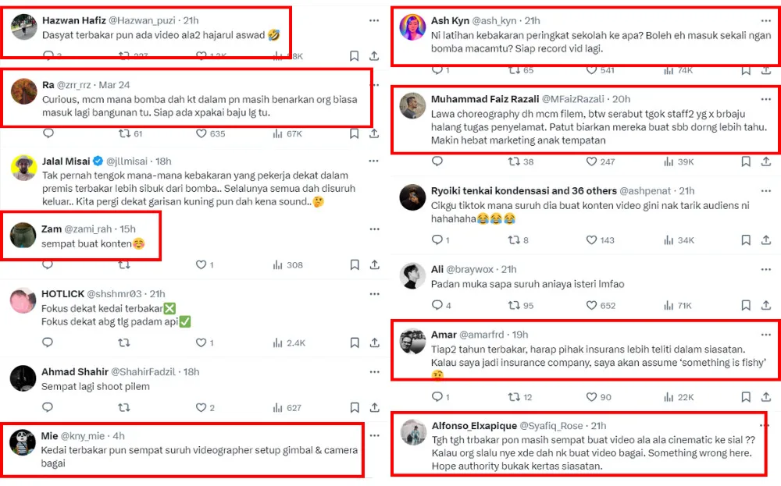781x486 pixels.
Task: Open Ash Kyn's profile picture
Action: tap(412, 27)
